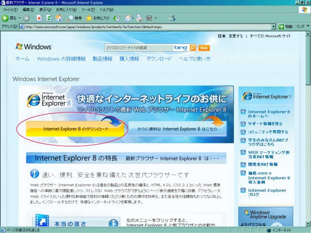Click the Windows flag logo on the page

19,46
